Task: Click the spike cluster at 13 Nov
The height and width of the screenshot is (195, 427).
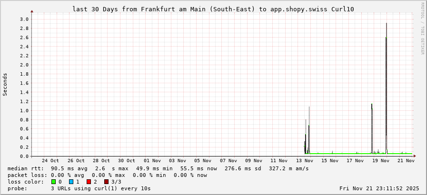Action: click(307, 138)
